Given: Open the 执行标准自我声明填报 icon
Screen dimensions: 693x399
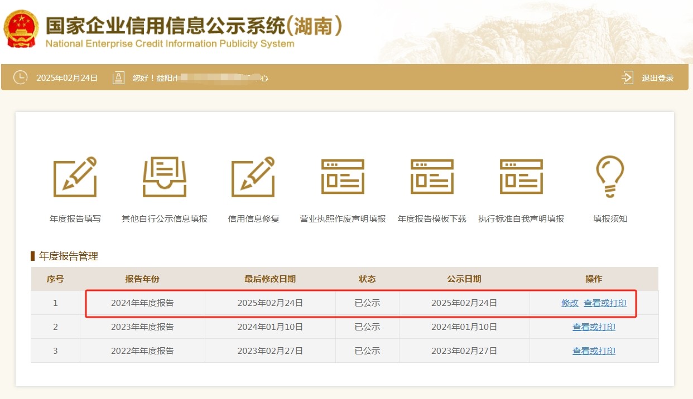Looking at the screenshot, I should click(x=521, y=177).
